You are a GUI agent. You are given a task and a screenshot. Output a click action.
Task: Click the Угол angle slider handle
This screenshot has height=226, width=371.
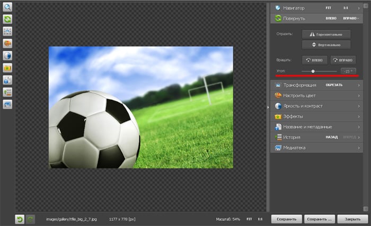pos(313,71)
